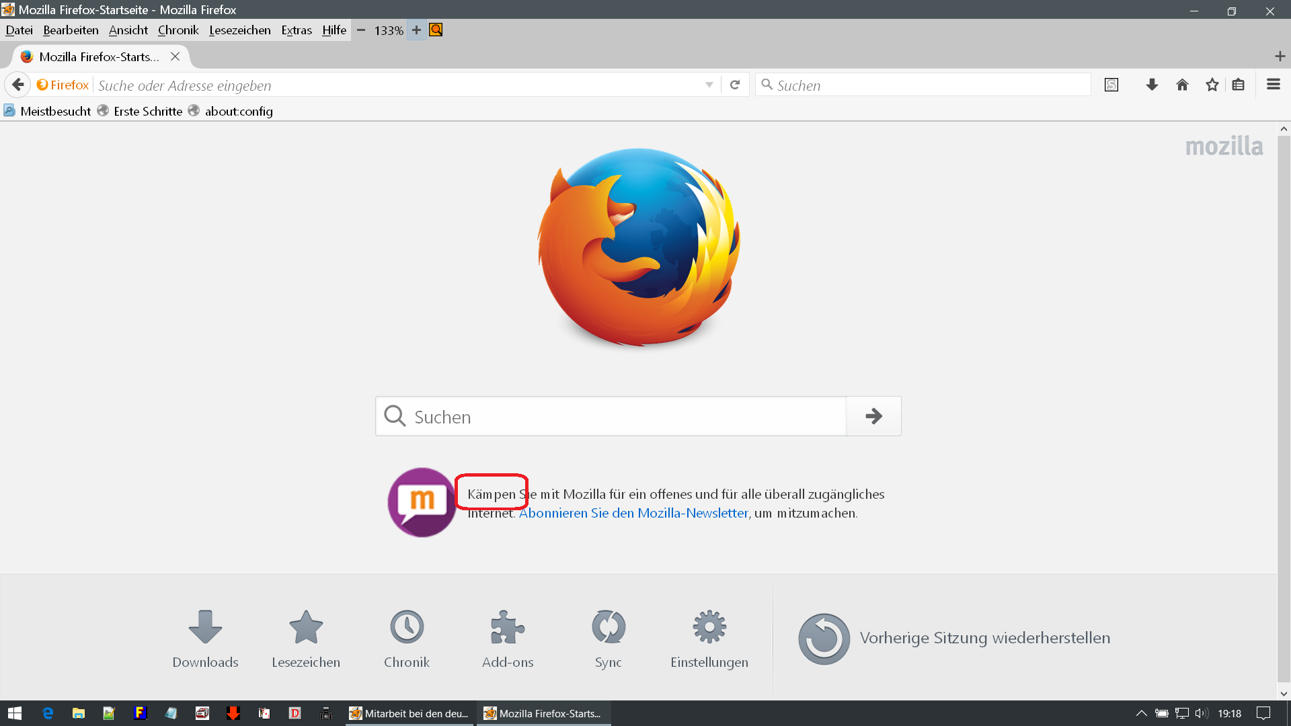The height and width of the screenshot is (726, 1291).
Task: Open the Extras menu
Action: [x=296, y=30]
